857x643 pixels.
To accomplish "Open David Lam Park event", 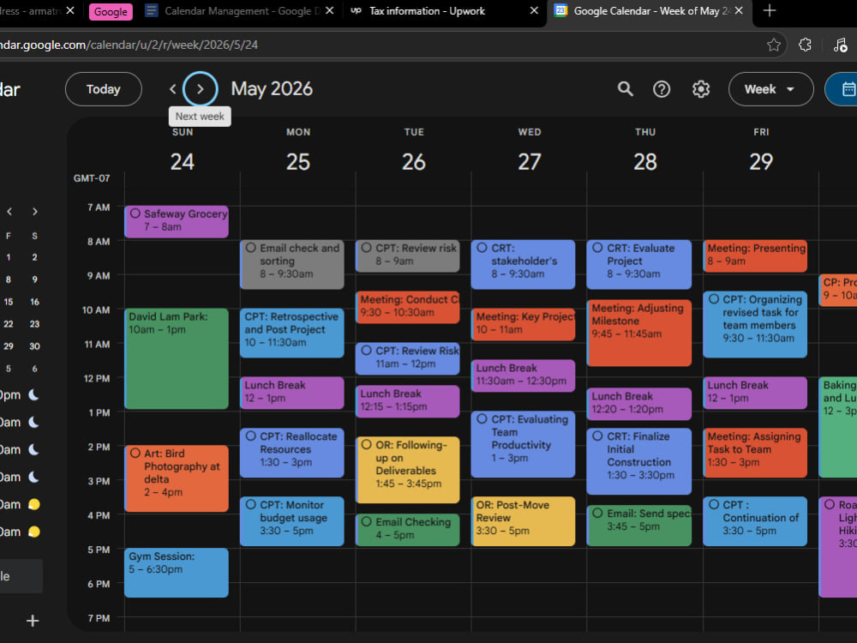I will point(177,358).
